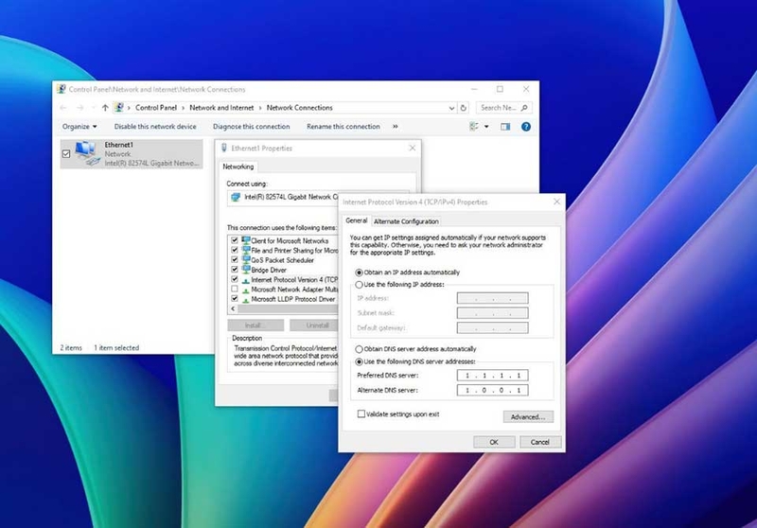Close the Ethernet1 Properties dialog
Viewport: 757px width, 528px height.
click(x=413, y=149)
